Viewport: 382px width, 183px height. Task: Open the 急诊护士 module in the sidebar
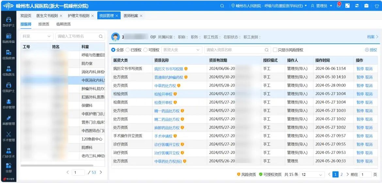[8, 22]
